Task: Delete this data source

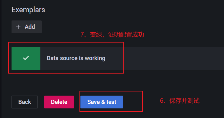Action: tap(59, 102)
